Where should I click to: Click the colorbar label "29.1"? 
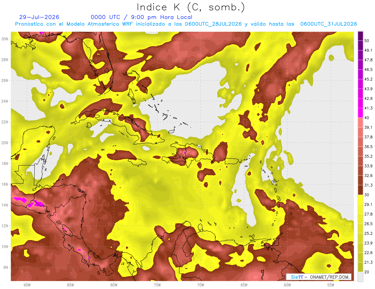368,205
